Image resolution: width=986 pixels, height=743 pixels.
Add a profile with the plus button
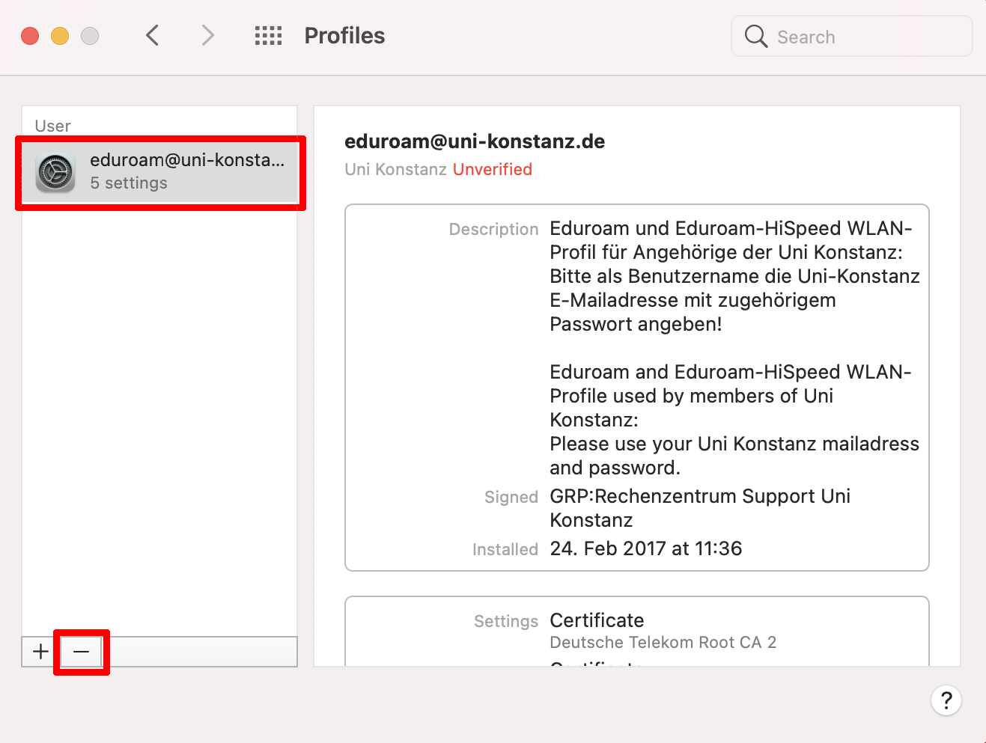[40, 652]
